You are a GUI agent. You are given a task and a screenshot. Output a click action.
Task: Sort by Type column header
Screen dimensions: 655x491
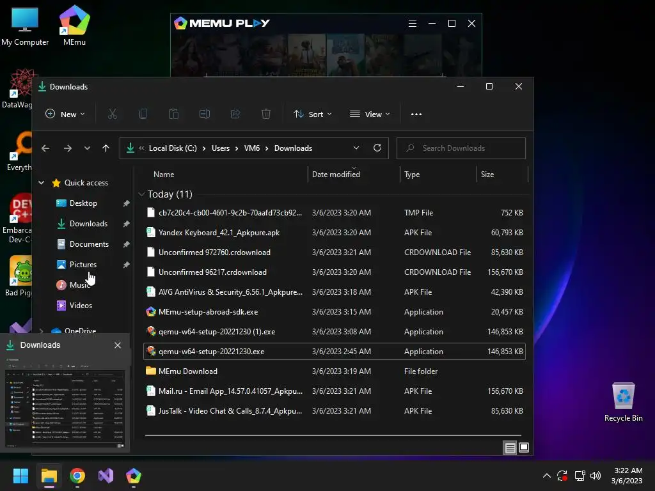click(x=412, y=175)
